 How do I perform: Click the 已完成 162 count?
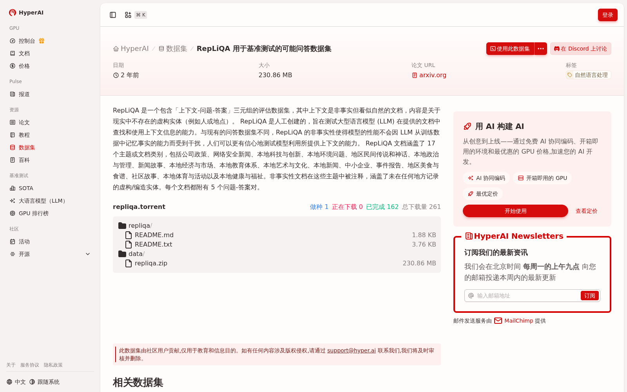(382, 207)
